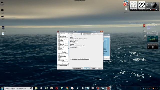Image resolution: width=160 pixels, height=90 pixels.
Task: Select the Свойства изображения filter row
Action: (64, 38)
